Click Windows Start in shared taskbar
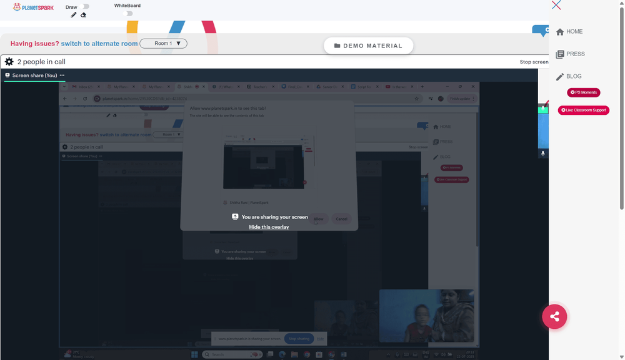625x360 pixels. [x=194, y=354]
